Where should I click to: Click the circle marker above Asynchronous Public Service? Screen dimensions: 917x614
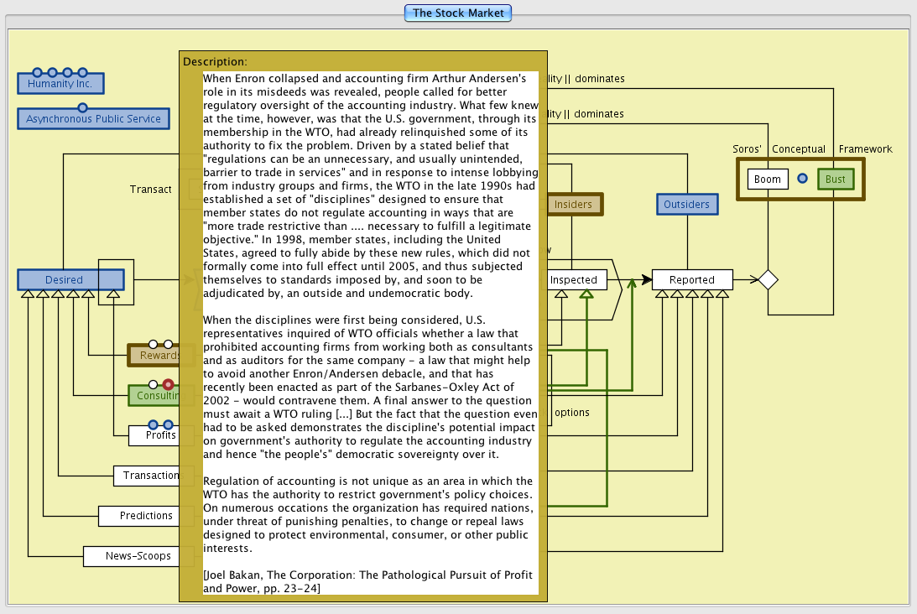tap(82, 107)
